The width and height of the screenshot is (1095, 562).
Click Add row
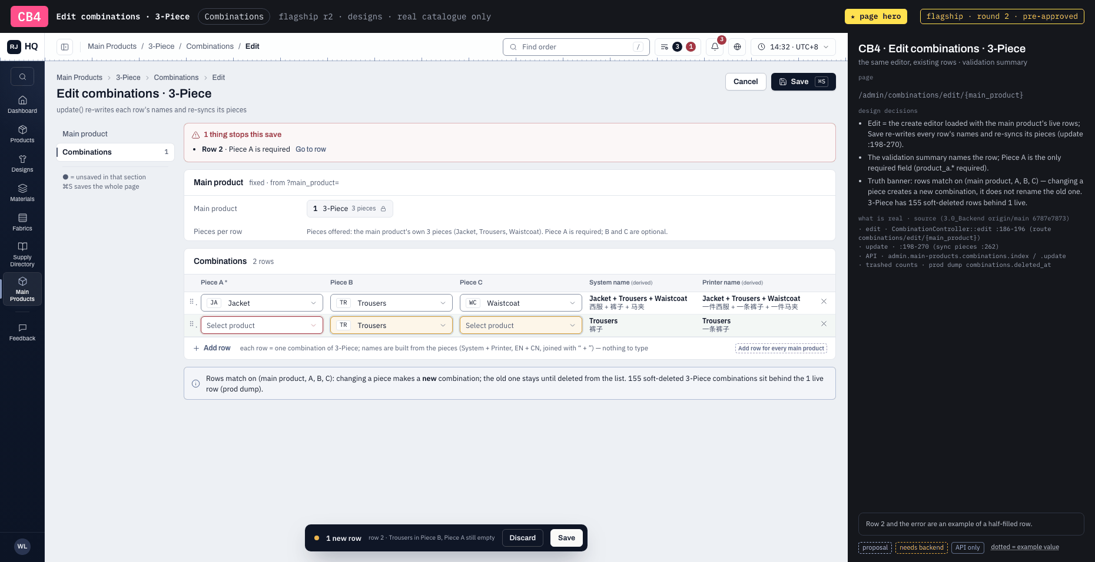(212, 348)
